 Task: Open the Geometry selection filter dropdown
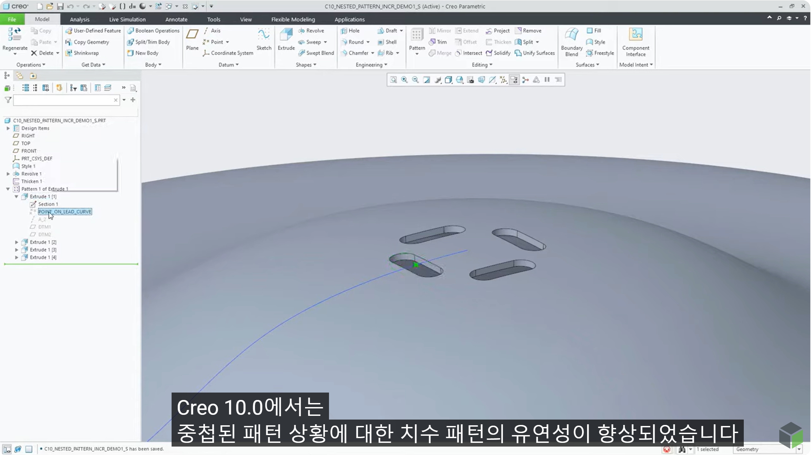coord(799,449)
